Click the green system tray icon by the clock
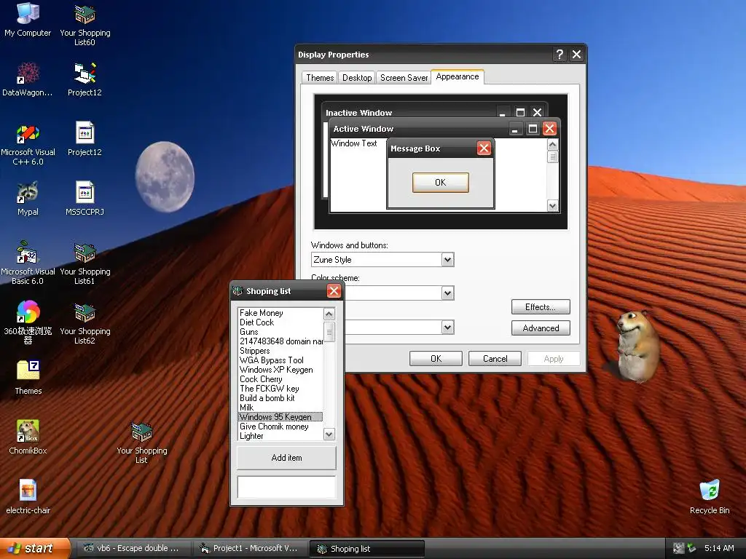The width and height of the screenshot is (746, 559). [x=692, y=548]
